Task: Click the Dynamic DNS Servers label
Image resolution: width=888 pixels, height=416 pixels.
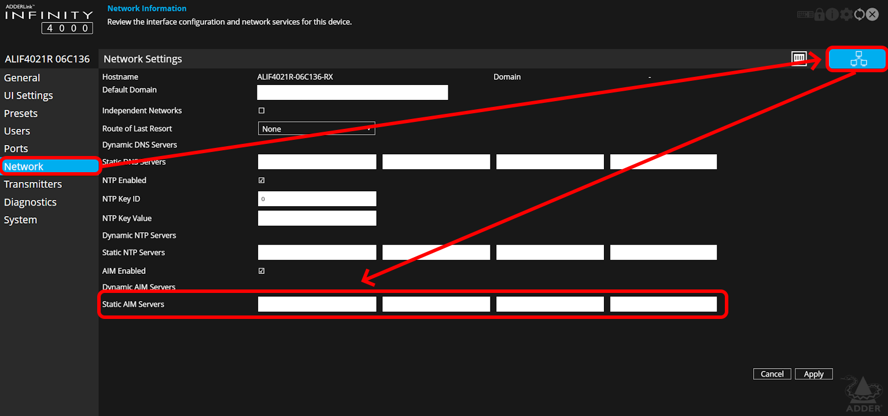Action: click(x=139, y=144)
